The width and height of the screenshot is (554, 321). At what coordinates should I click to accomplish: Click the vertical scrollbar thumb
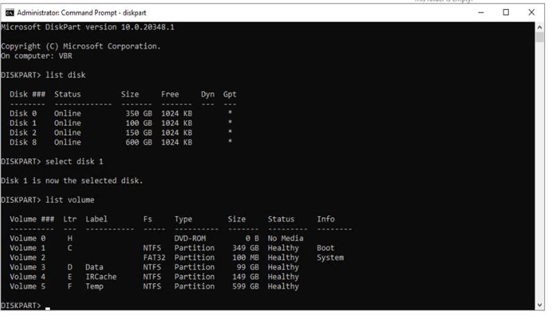point(540,37)
